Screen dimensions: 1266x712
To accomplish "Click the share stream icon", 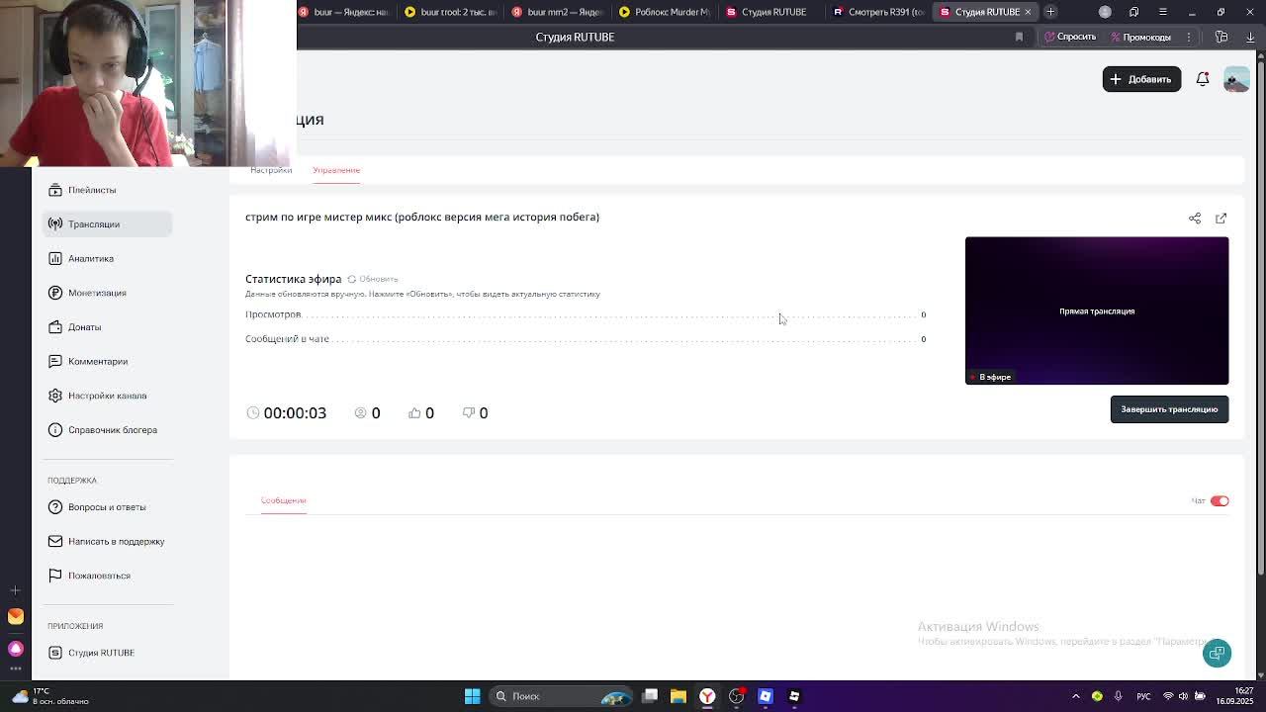I will pyautogui.click(x=1195, y=219).
